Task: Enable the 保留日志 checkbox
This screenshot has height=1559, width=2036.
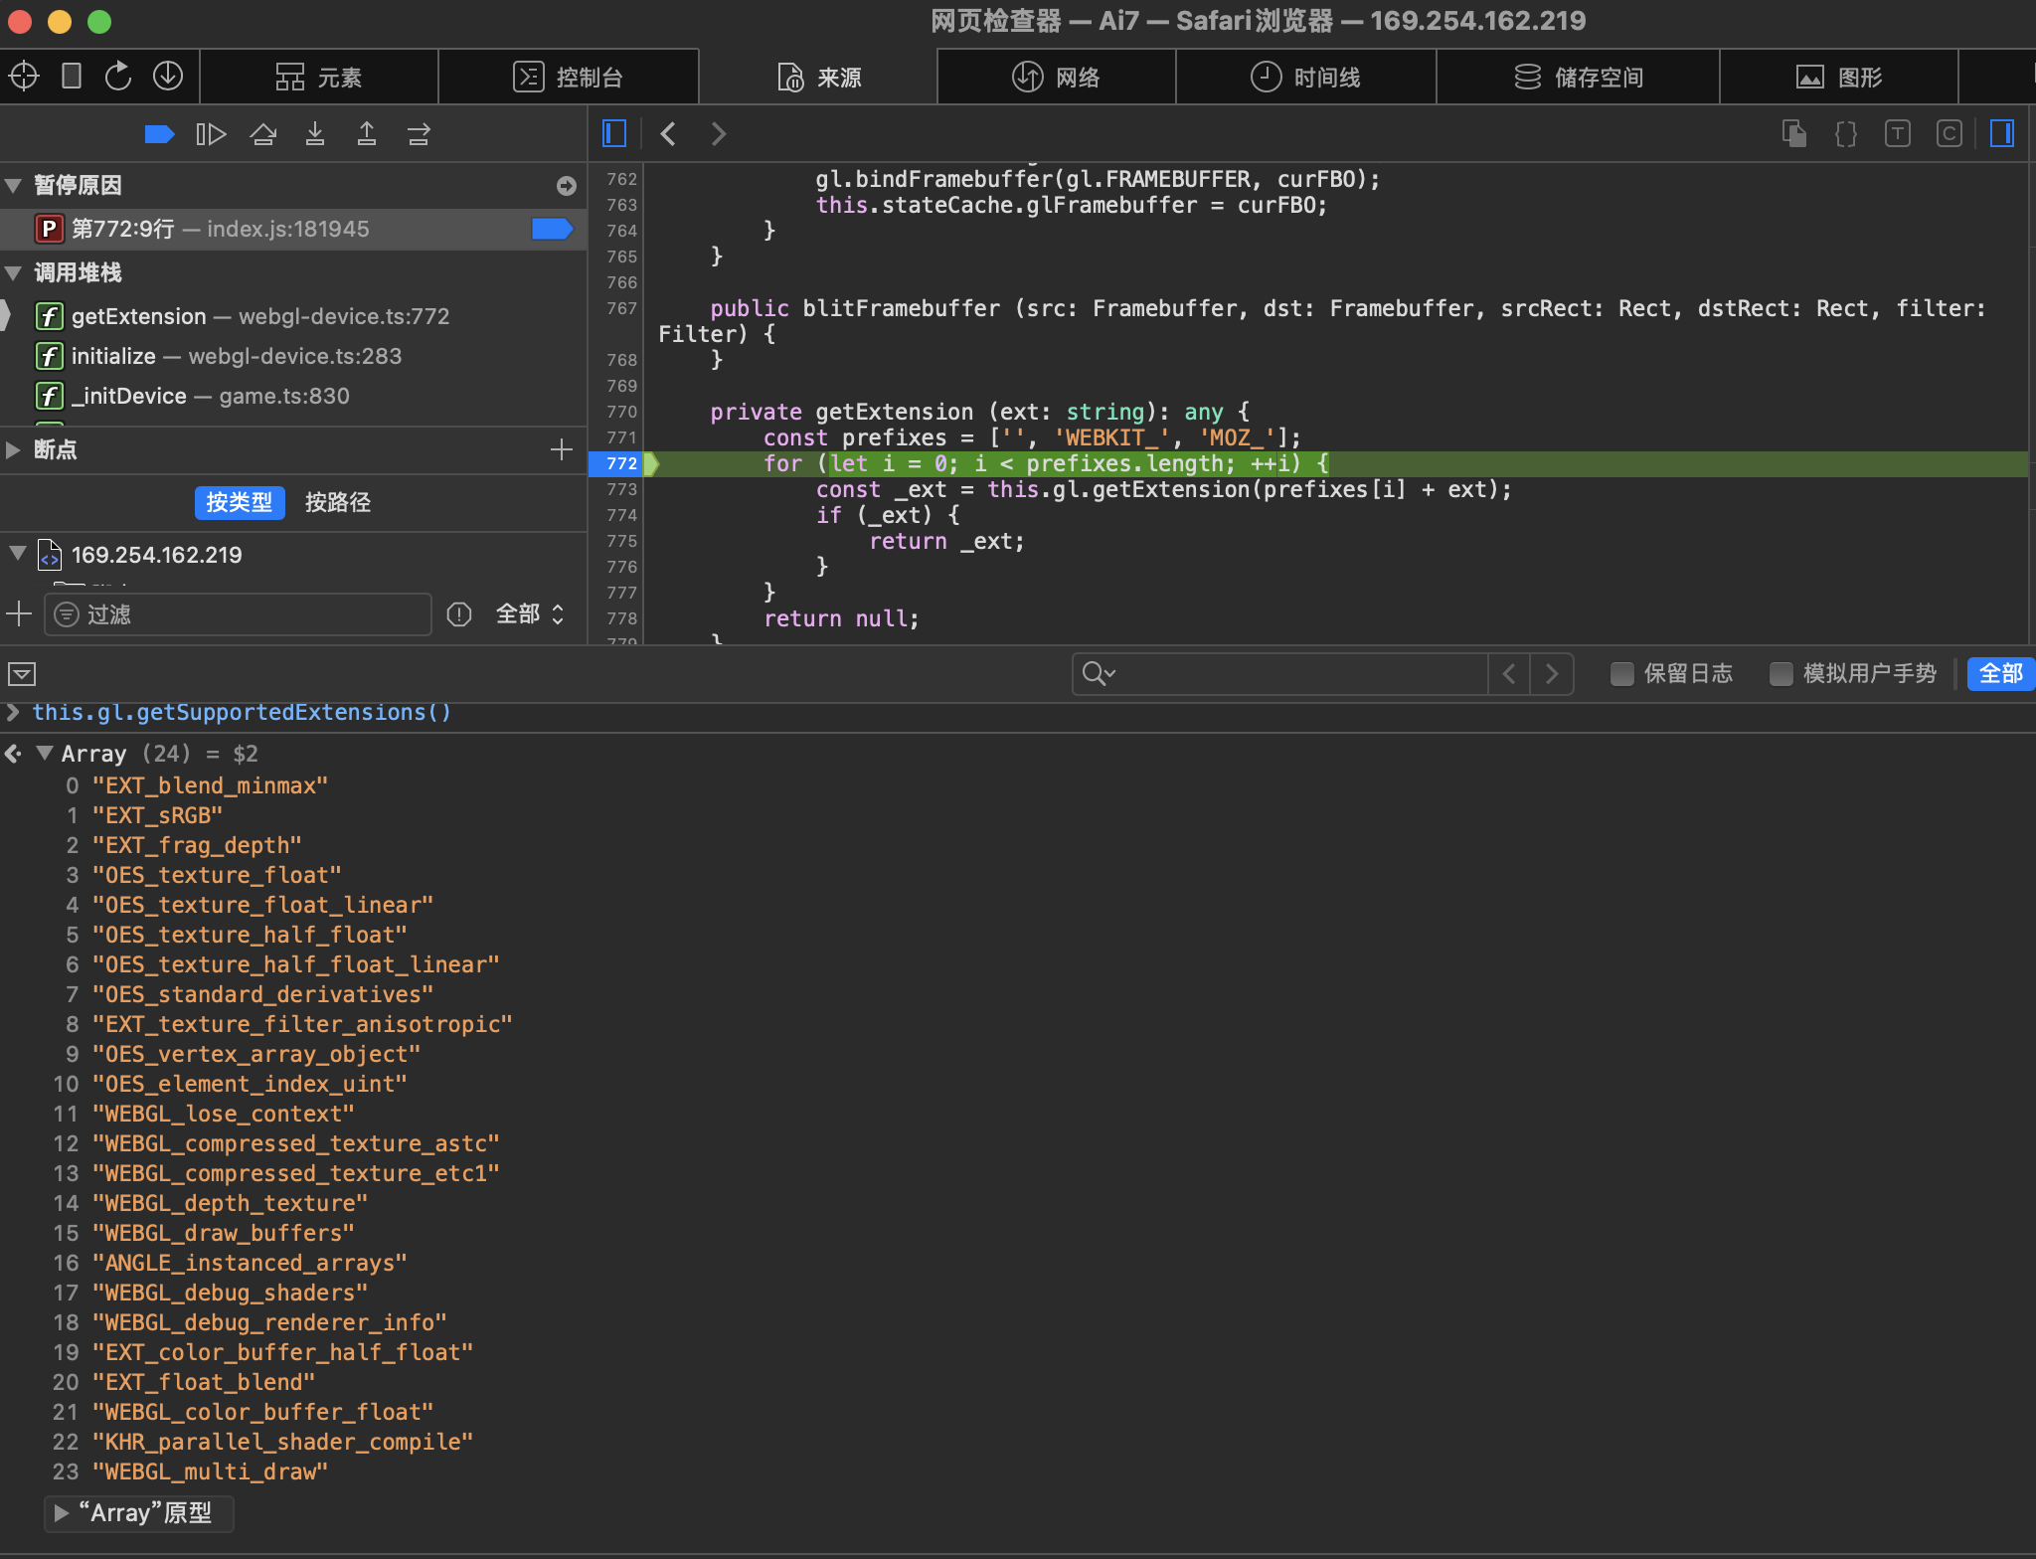Action: point(1622,674)
